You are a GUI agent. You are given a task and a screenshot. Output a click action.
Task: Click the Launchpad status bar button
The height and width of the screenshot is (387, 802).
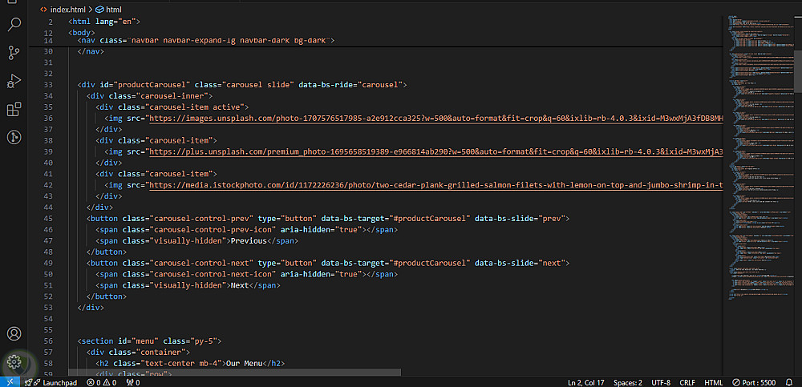55,382
